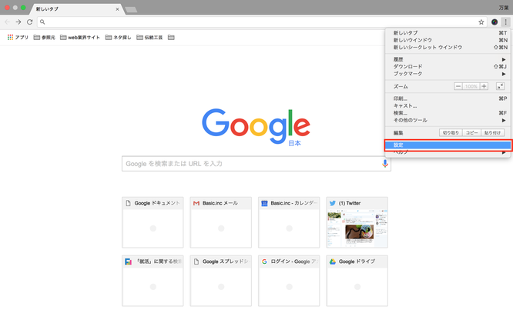Open the ログイン - Google アカウント tile
This screenshot has height=320, width=513.
(289, 281)
